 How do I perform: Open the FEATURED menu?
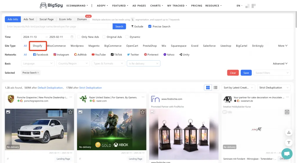120,6
